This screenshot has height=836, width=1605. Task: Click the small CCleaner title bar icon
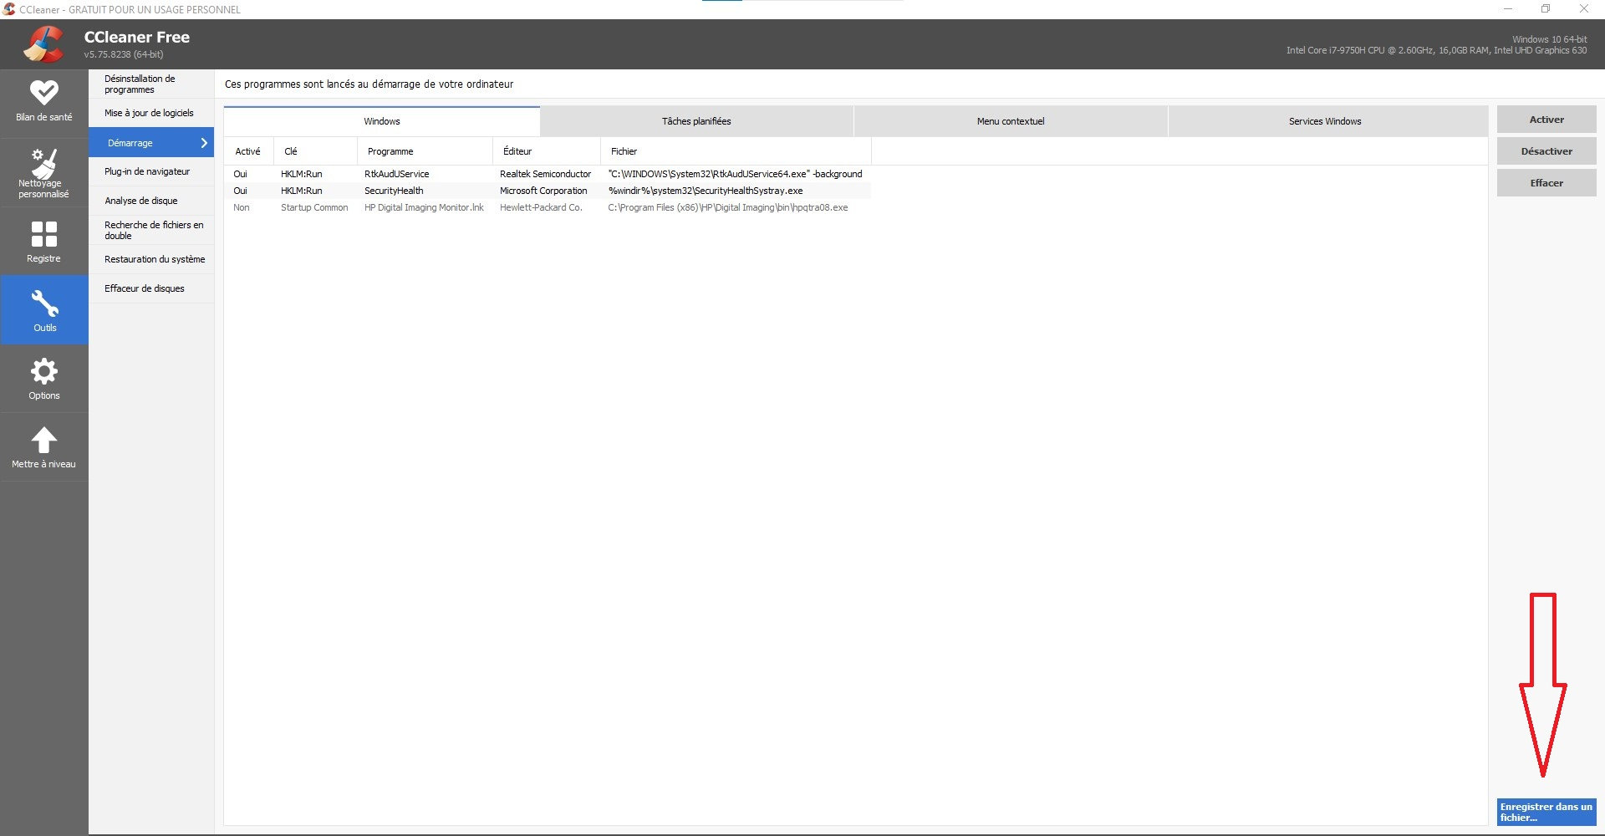tap(9, 9)
